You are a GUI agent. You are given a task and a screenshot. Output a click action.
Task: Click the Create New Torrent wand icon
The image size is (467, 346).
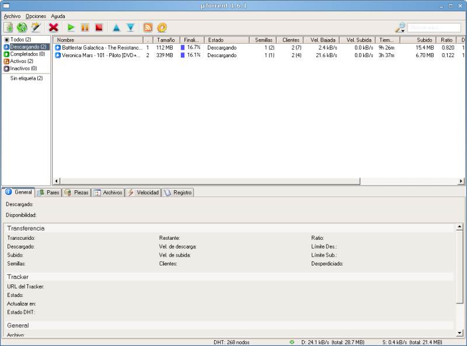point(36,27)
